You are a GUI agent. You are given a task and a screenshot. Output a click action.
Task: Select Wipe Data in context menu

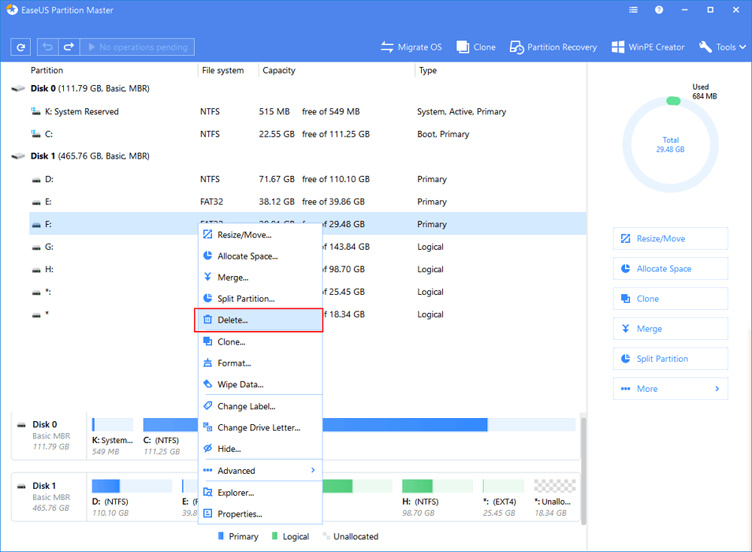260,384
